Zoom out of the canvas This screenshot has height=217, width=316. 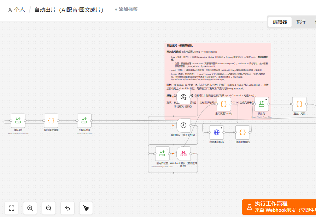49,208
